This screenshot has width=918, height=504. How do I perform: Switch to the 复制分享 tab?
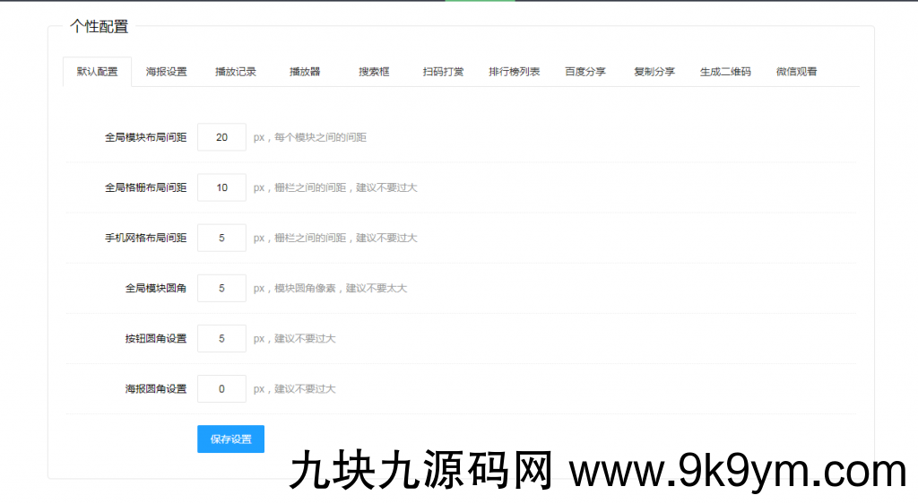(x=654, y=72)
